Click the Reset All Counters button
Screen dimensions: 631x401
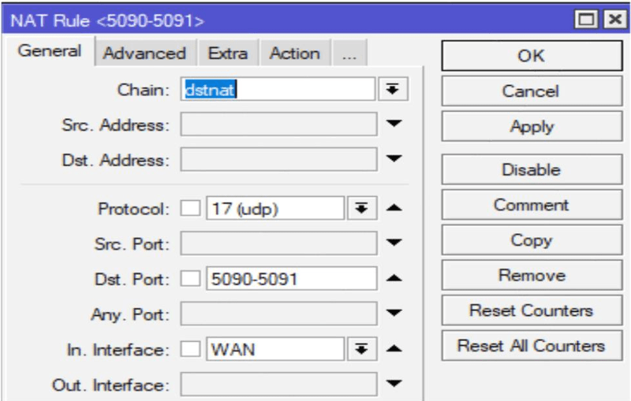(x=531, y=346)
